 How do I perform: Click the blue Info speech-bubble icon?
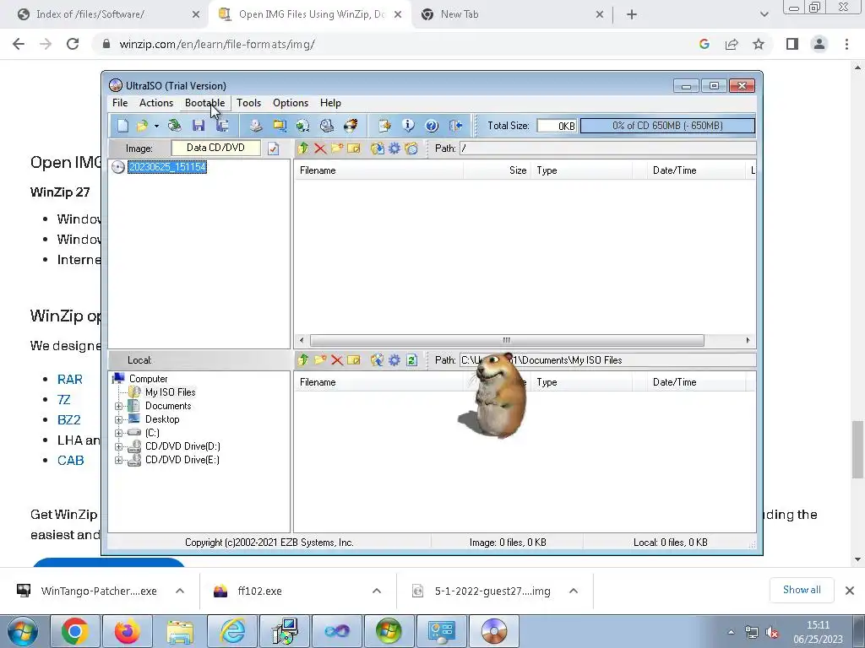[408, 126]
